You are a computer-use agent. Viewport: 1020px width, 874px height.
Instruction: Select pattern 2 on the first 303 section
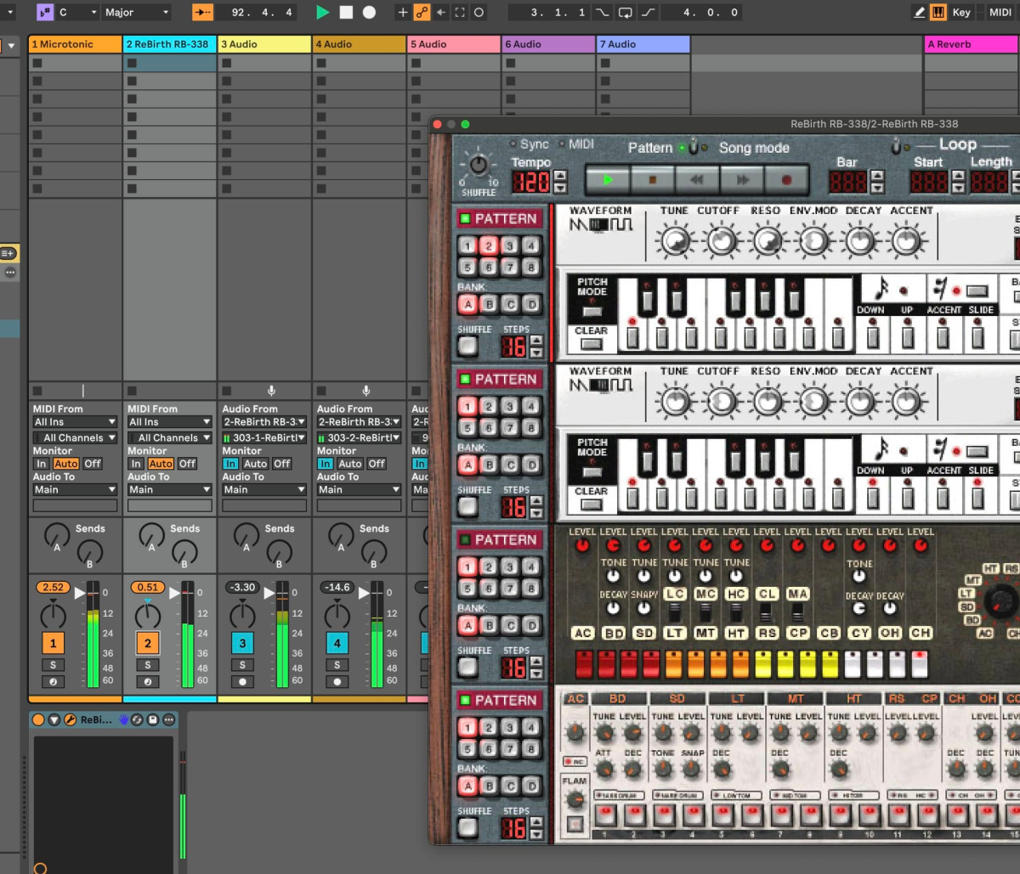tap(488, 246)
